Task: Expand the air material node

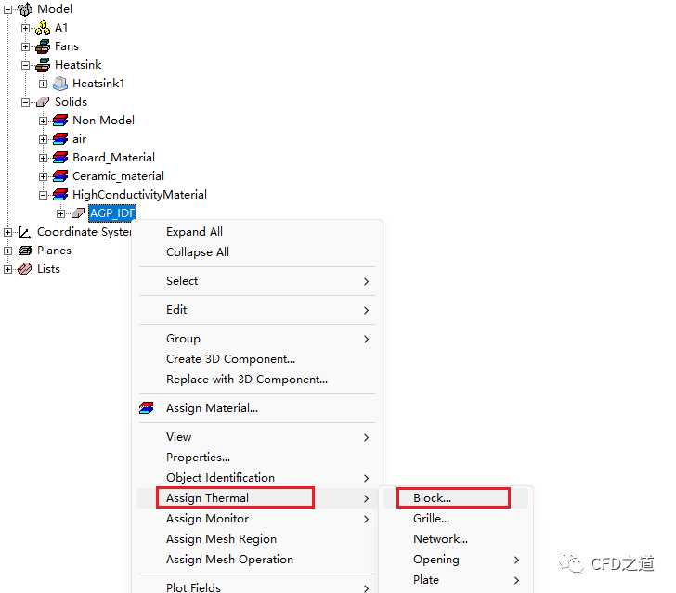Action: 43,139
